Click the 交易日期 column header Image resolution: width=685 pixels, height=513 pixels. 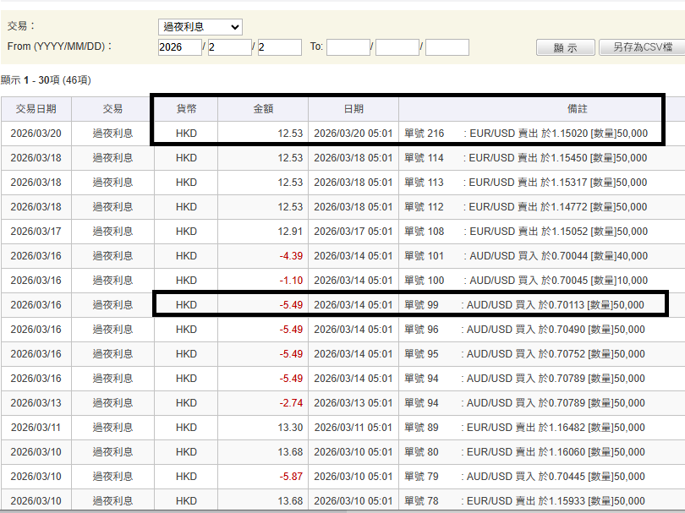(x=36, y=109)
